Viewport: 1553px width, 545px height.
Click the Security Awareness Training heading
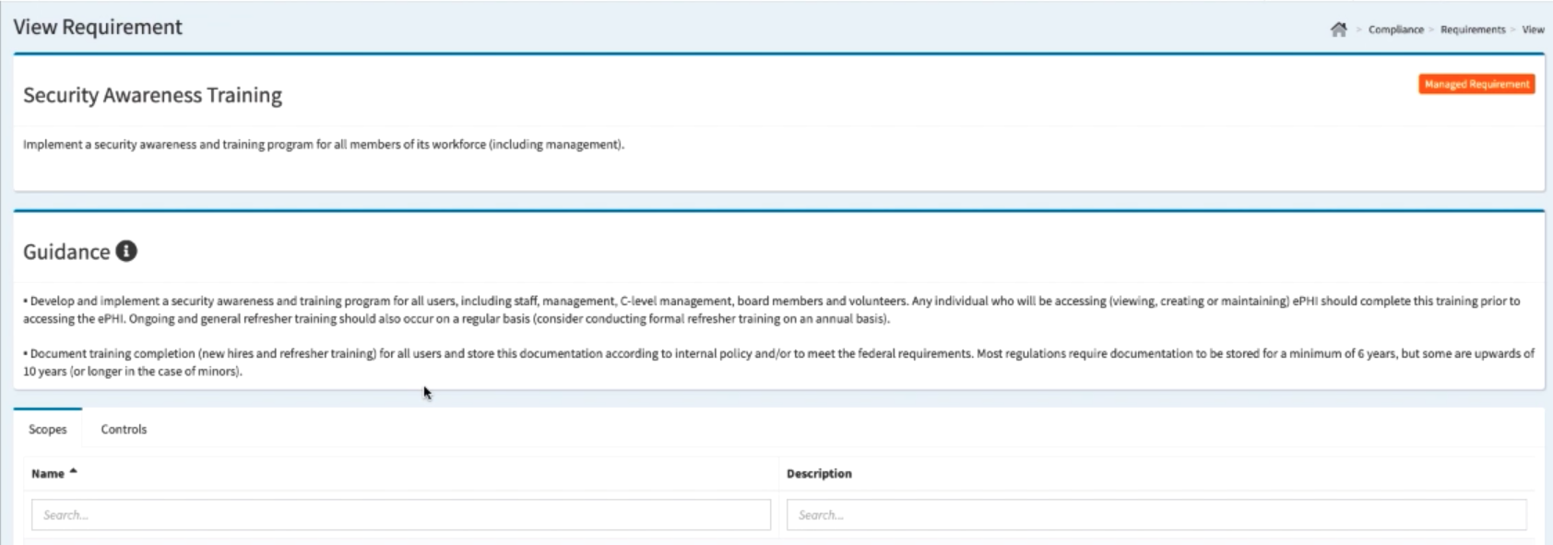tap(152, 95)
